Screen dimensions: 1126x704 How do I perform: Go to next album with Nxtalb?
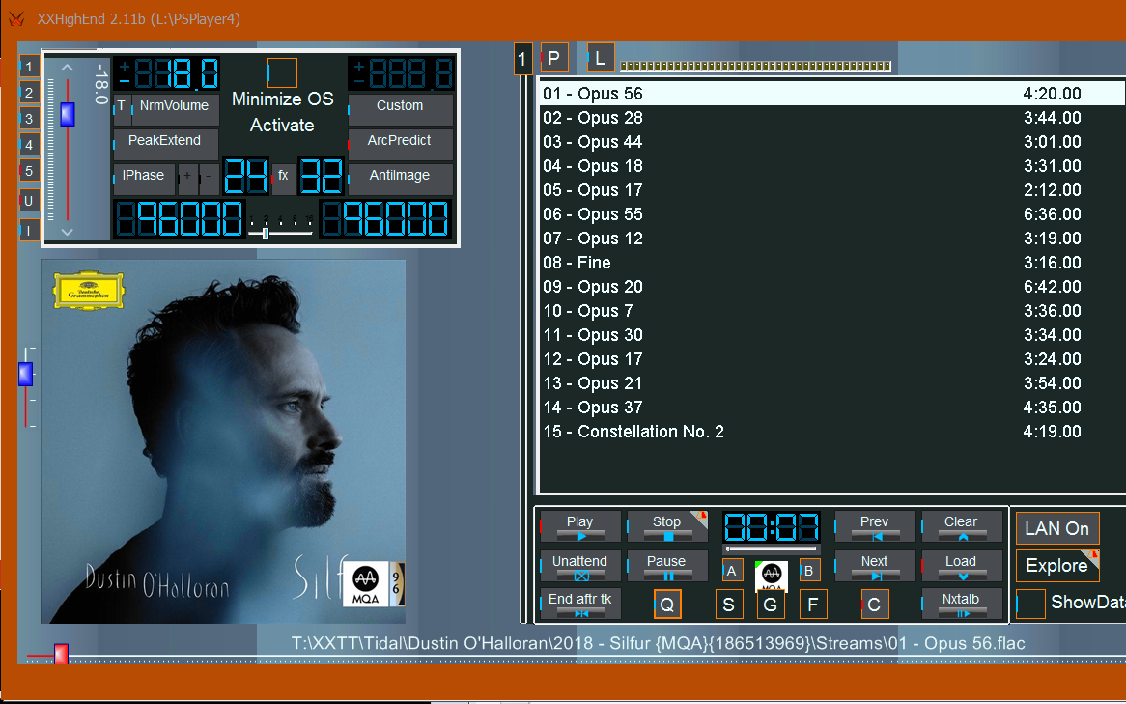(x=962, y=604)
